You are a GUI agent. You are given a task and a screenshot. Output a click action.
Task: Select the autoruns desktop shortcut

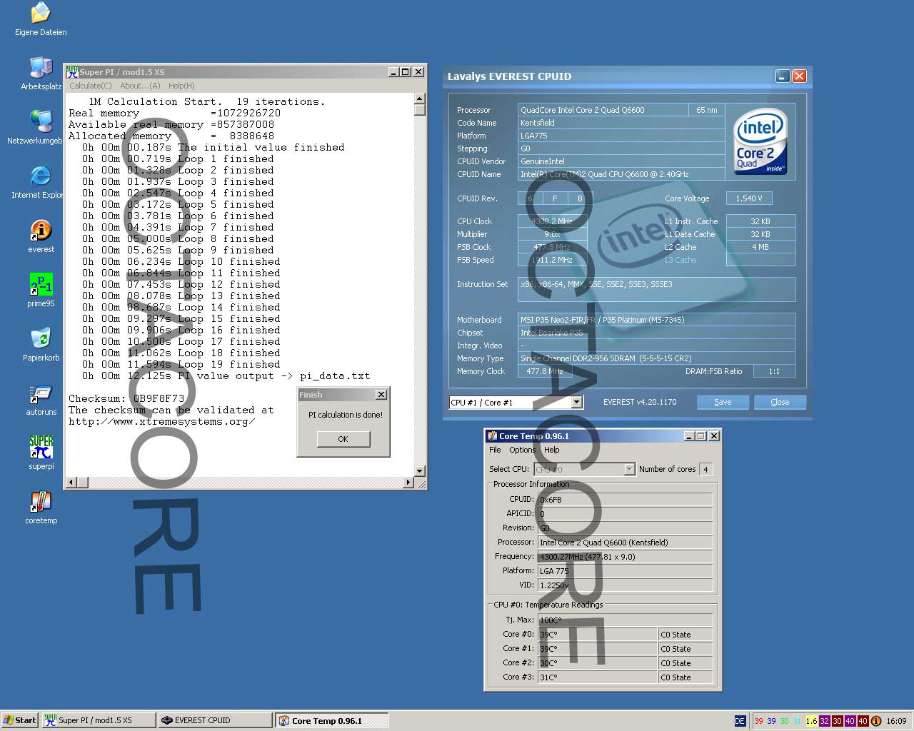(x=41, y=399)
